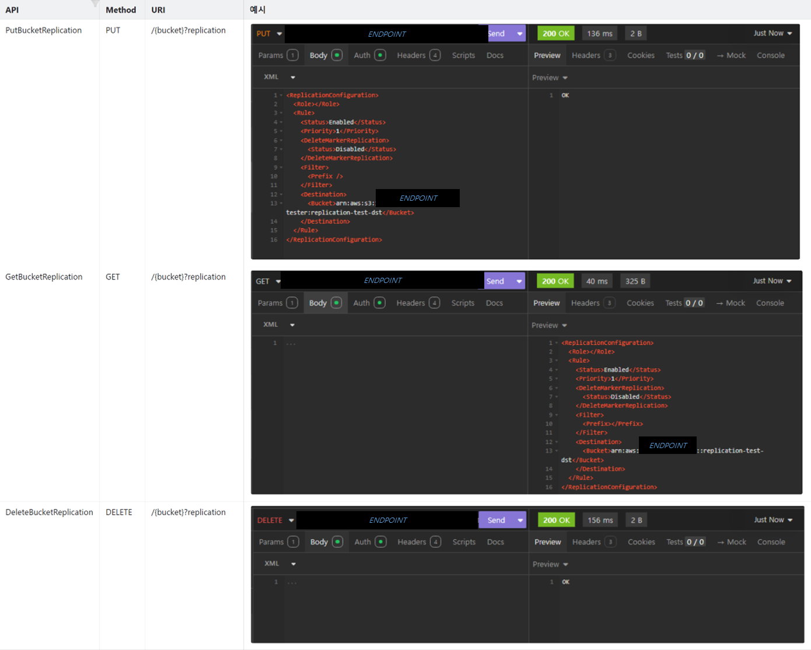Switch to Params tab in PUT request

(278, 55)
